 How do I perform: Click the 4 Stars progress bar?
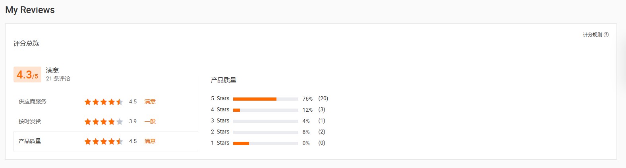(x=265, y=110)
